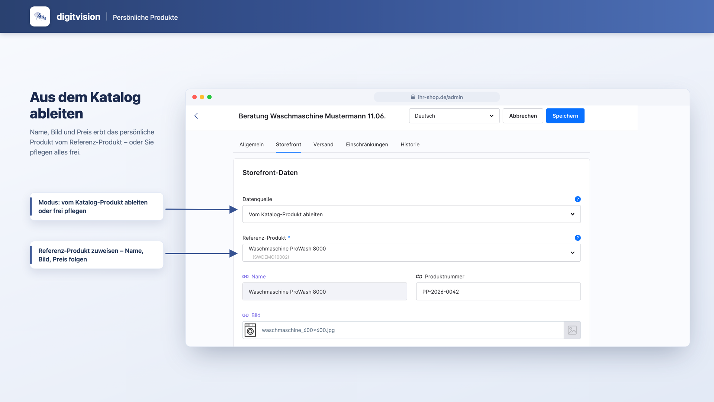Toggle the link icon beside Bild

pyautogui.click(x=245, y=315)
